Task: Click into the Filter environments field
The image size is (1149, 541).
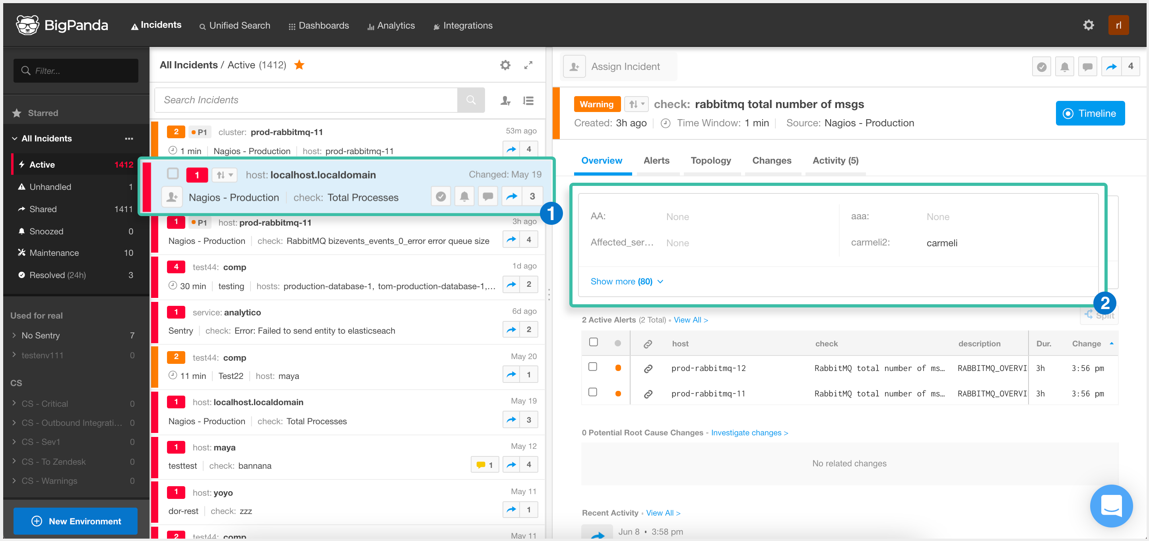Action: pyautogui.click(x=76, y=70)
